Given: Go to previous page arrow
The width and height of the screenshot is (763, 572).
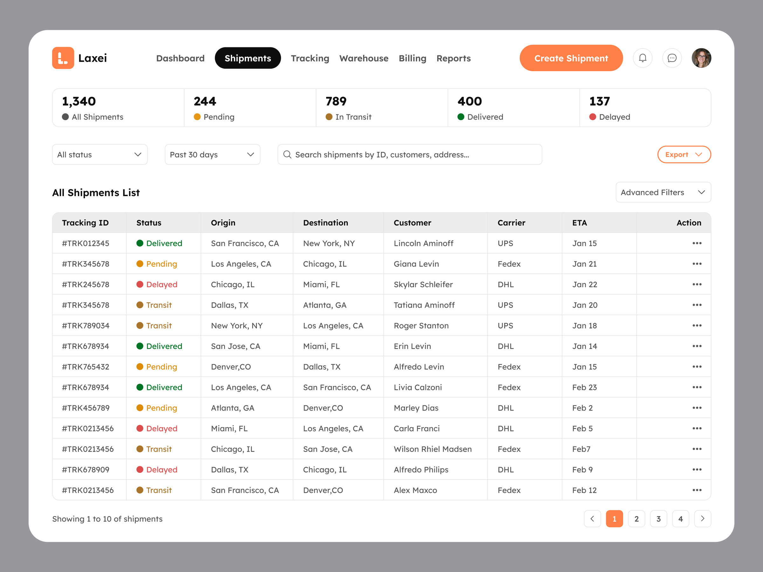Looking at the screenshot, I should 592,519.
